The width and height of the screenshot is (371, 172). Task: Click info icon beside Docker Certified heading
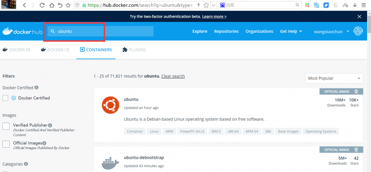click(x=37, y=87)
